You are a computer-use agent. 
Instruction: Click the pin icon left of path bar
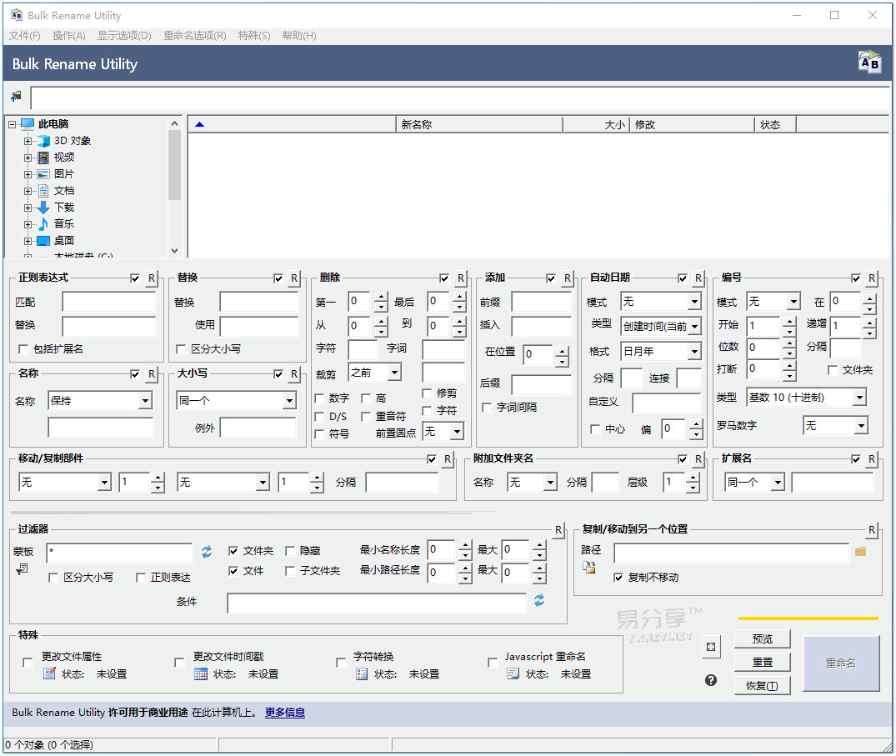[15, 95]
